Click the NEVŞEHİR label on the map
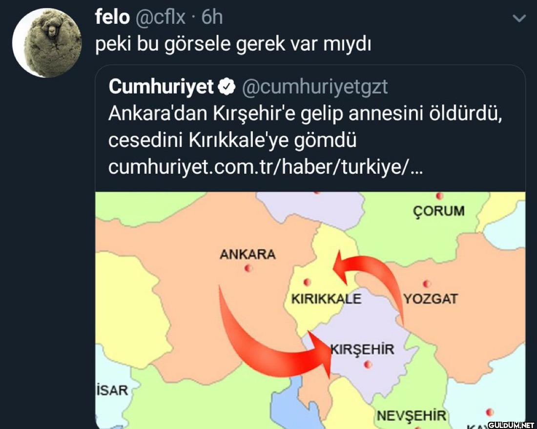Viewport: 537px width, 429px height. click(x=411, y=415)
